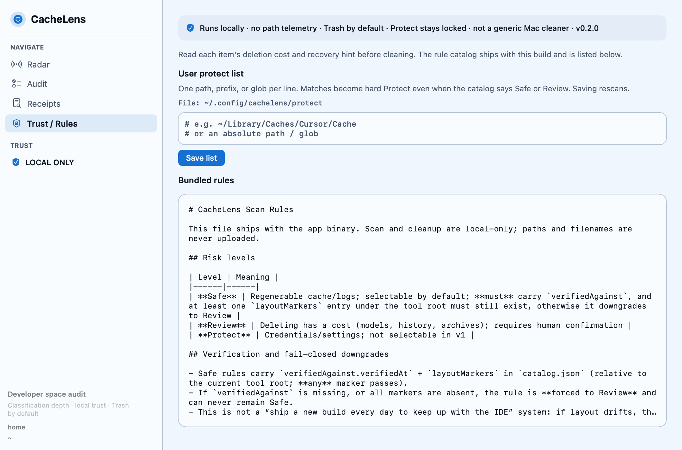Screen dimensions: 682x450
Task: Open the Radar page
Action: pyautogui.click(x=81, y=65)
